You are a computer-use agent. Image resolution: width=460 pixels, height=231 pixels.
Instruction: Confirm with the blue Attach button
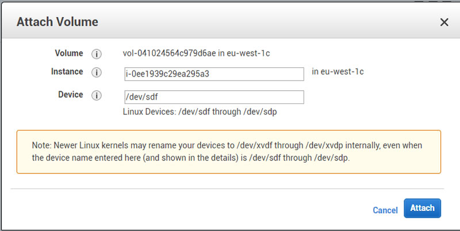(x=422, y=208)
